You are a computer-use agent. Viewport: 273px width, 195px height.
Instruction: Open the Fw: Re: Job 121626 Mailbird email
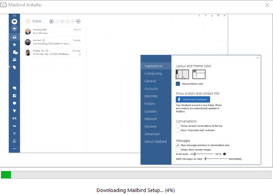(53, 53)
